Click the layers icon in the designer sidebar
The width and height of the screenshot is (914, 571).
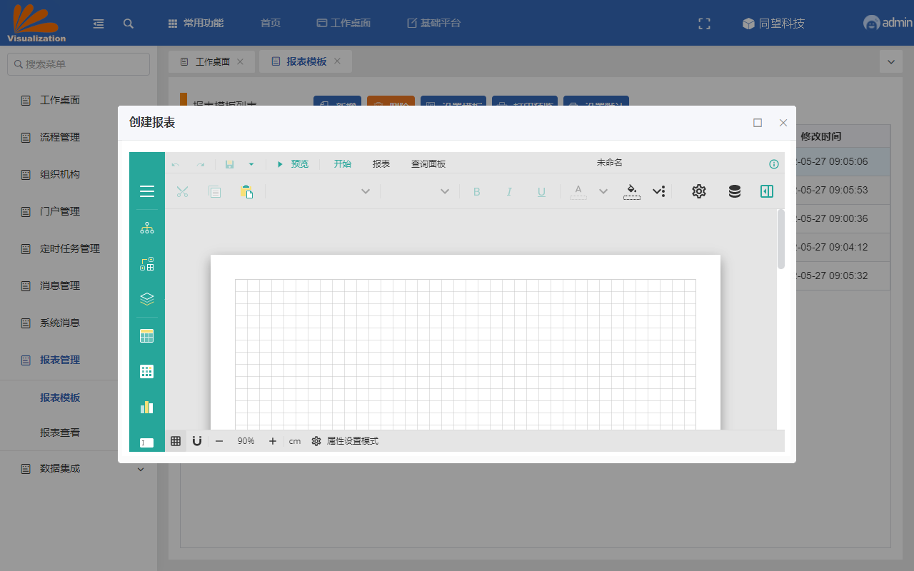147,299
